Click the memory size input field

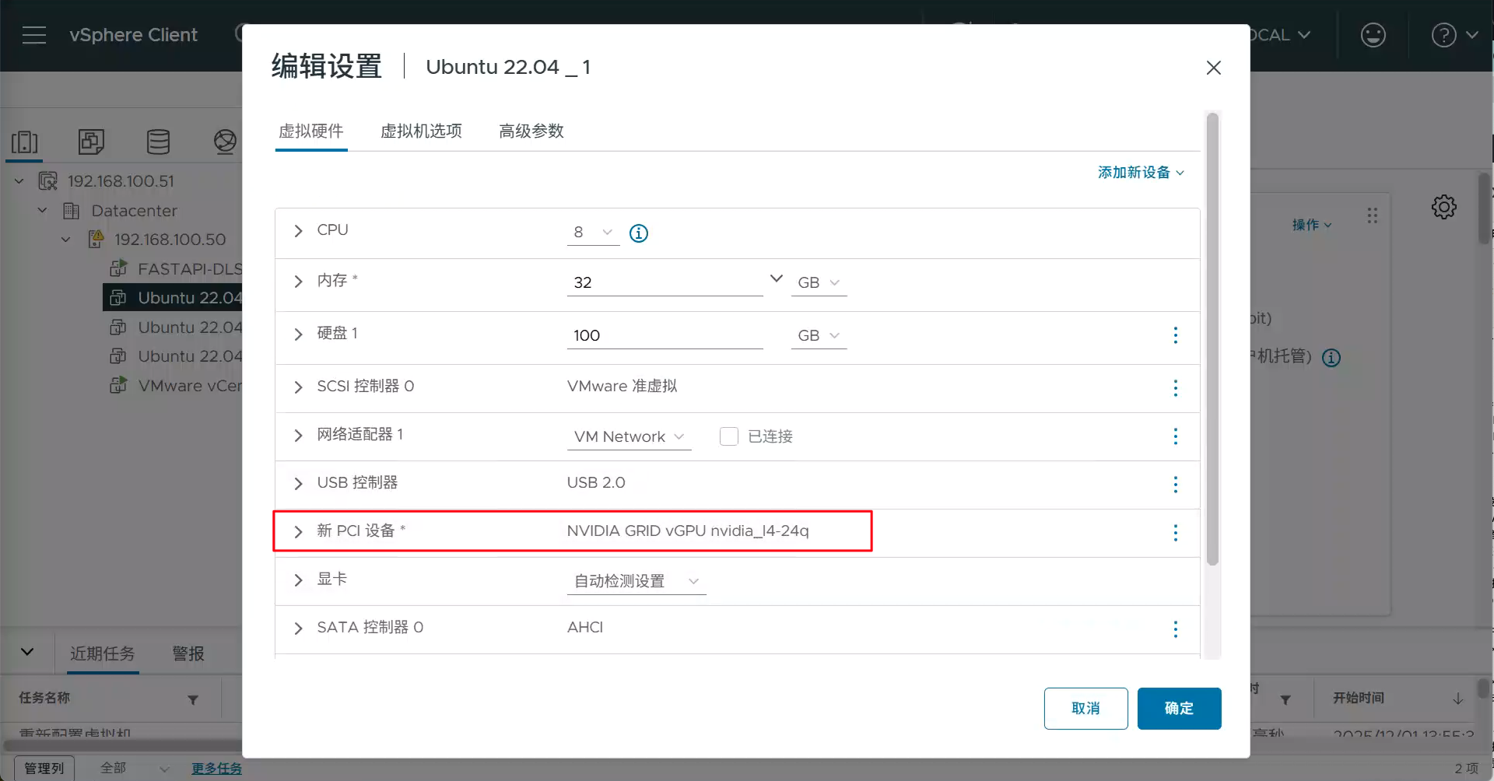tap(664, 282)
